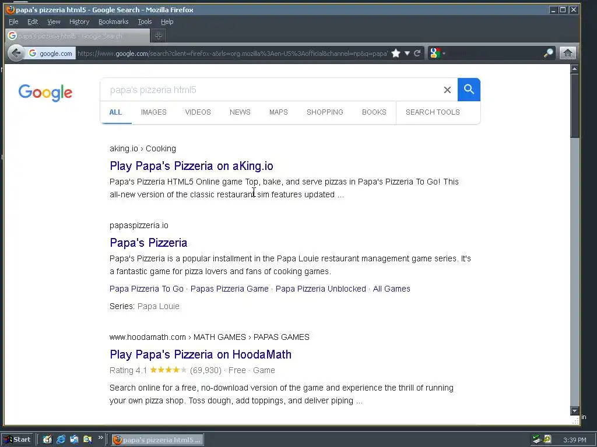Switch to the BOOKS results tab
The height and width of the screenshot is (447, 597).
[374, 112]
